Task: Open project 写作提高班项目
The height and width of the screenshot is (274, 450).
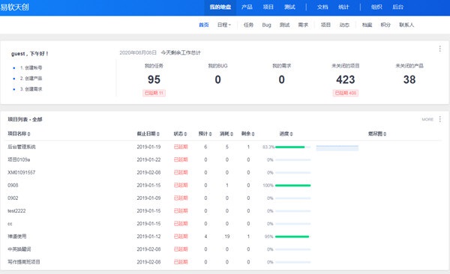Action: coord(24,262)
